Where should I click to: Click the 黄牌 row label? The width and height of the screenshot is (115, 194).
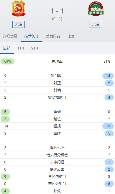(57, 133)
